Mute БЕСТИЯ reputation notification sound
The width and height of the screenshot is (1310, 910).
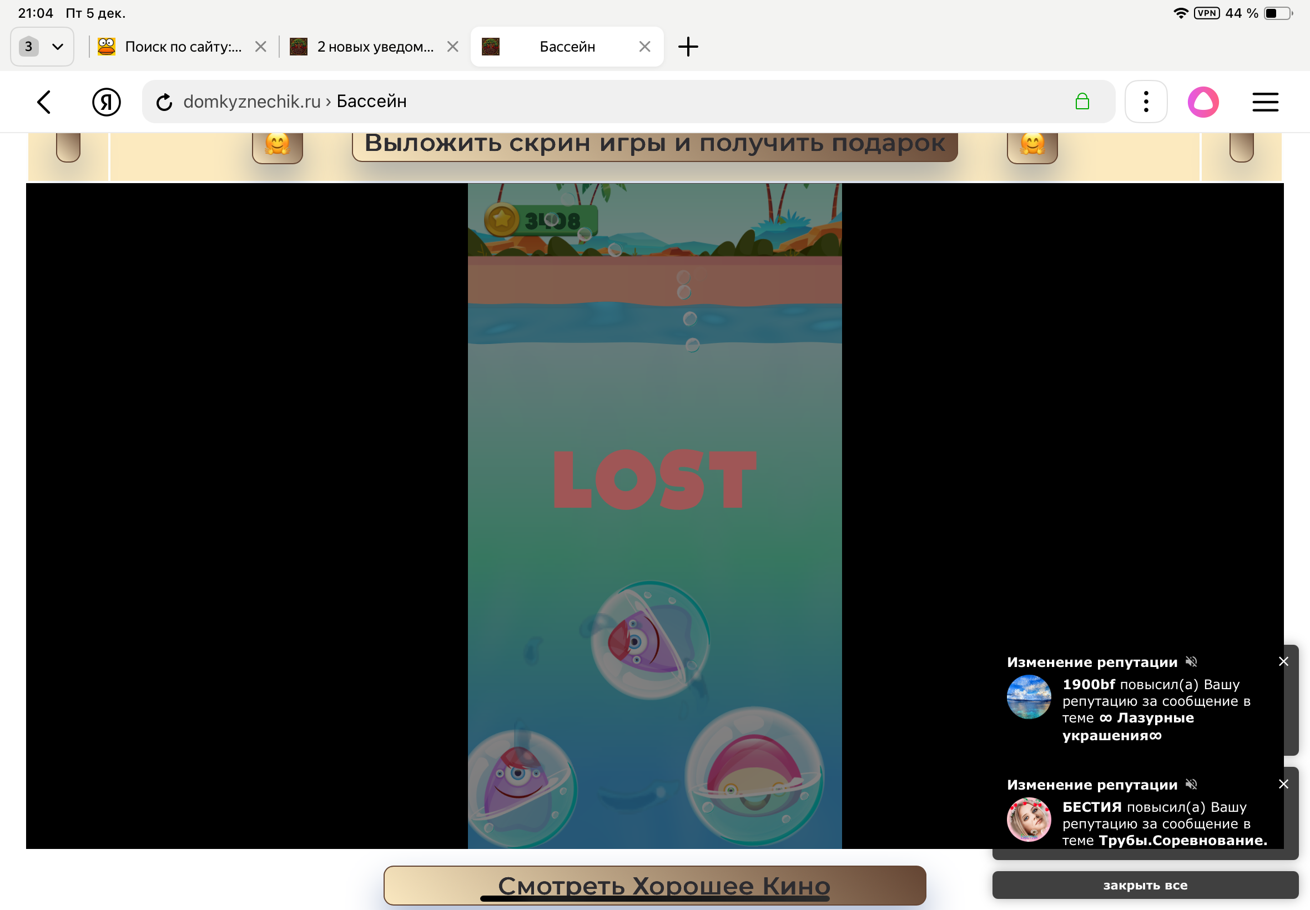pyautogui.click(x=1191, y=784)
